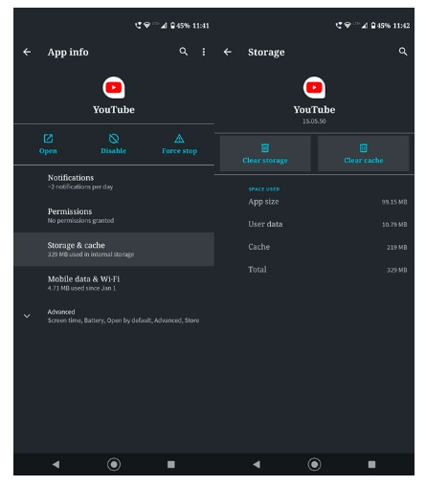Viewport: 426px width, 486px height.
Task: Tap Wi-Fi icon on left status bar
Action: (147, 25)
